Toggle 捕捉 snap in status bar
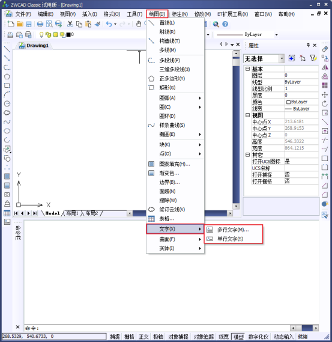Viewport: 332px width, 342px height. (115, 337)
